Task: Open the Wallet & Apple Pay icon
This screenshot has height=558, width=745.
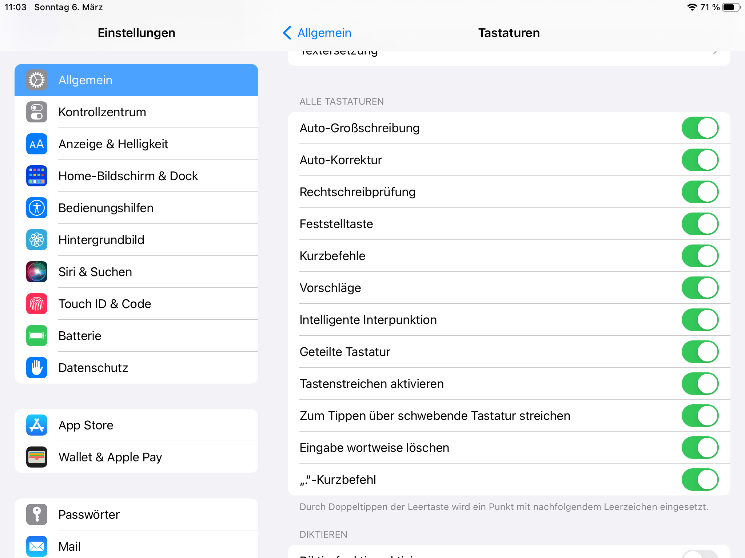Action: point(37,457)
